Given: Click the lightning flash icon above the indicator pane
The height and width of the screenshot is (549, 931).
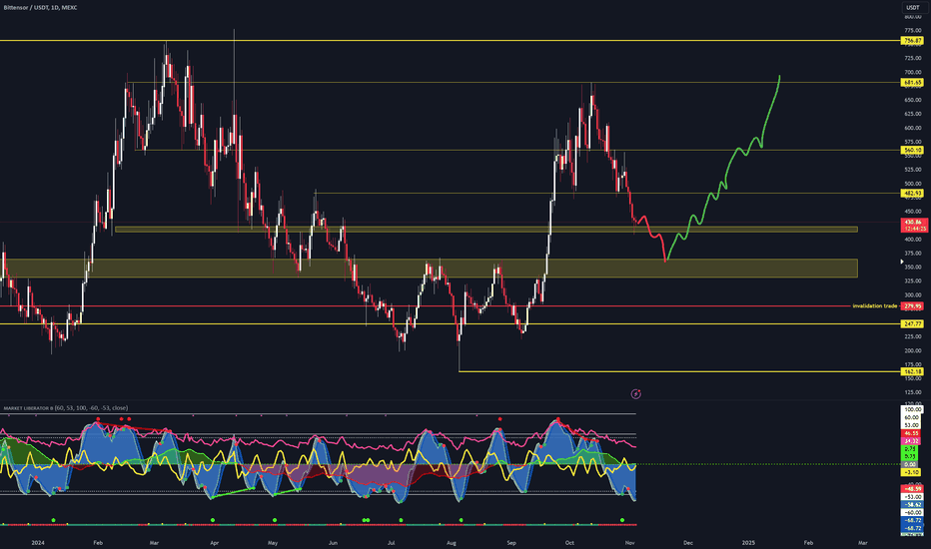Looking at the screenshot, I should (635, 393).
